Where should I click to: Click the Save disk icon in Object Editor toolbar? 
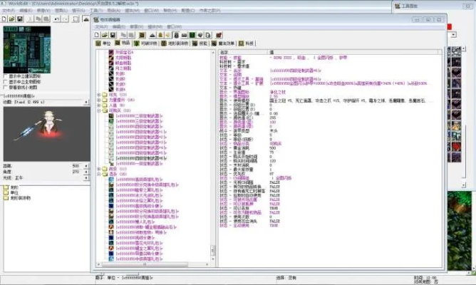[113, 35]
